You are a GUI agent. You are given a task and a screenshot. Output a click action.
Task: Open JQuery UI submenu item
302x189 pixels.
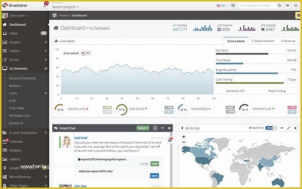(x=16, y=123)
